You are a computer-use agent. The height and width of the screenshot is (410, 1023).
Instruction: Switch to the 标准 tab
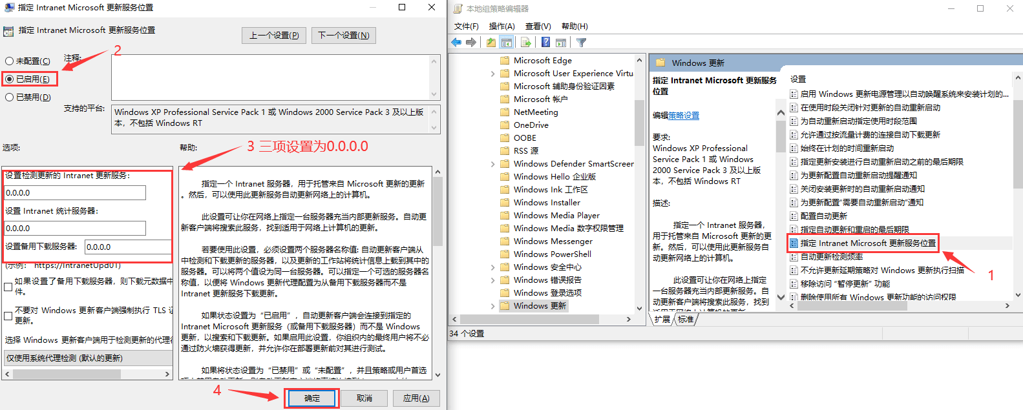pos(686,320)
